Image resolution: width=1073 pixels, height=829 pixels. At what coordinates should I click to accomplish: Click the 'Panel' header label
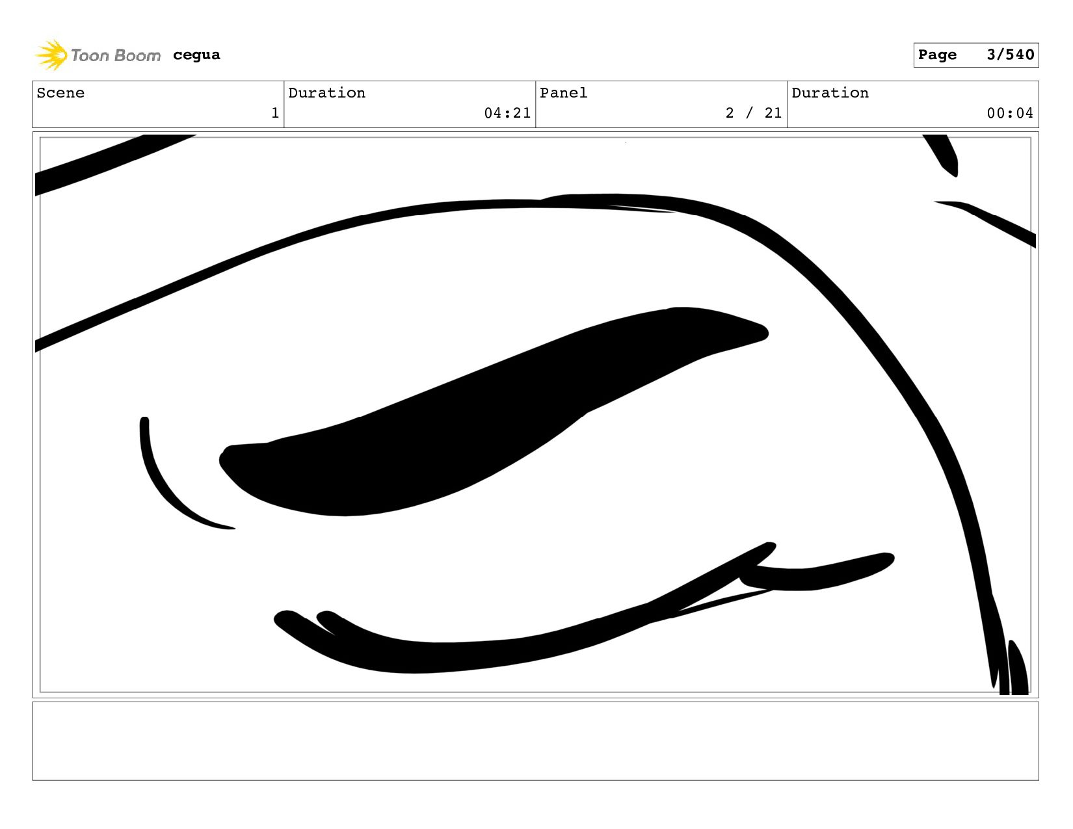click(563, 93)
